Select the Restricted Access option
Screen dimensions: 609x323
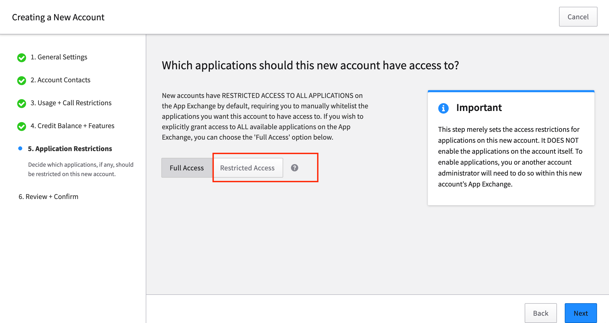click(x=247, y=168)
